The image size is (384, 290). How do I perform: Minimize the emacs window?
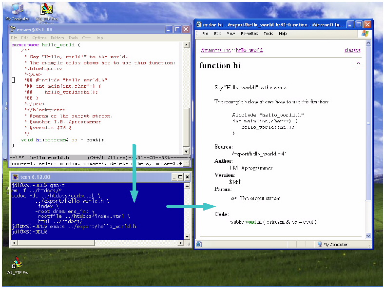(x=169, y=30)
